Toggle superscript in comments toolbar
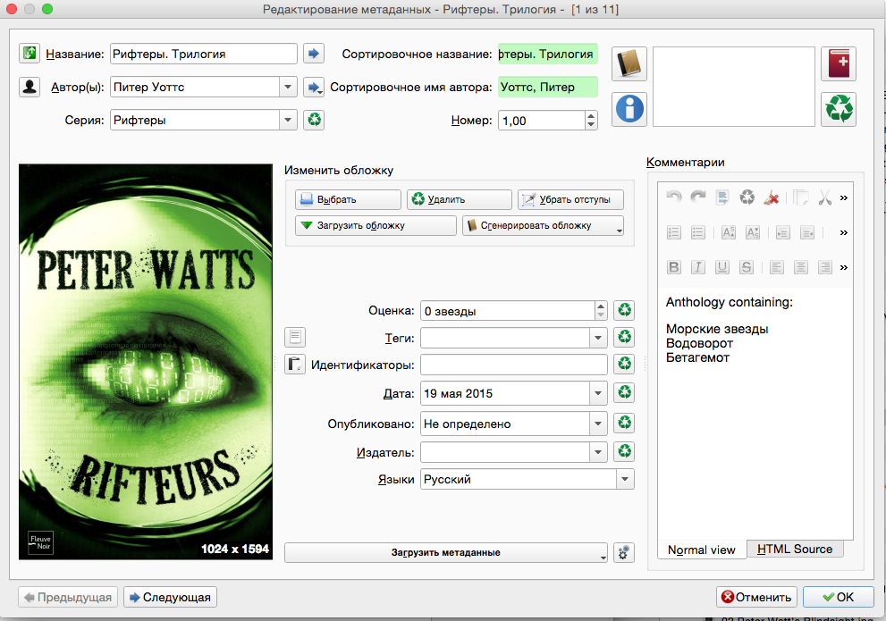This screenshot has width=886, height=621. click(x=729, y=232)
